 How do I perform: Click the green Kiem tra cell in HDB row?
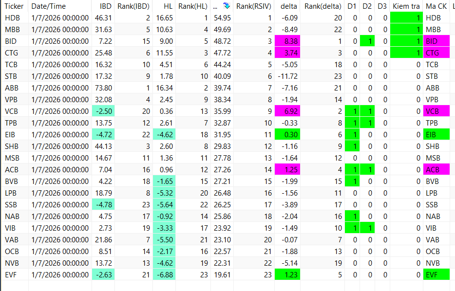[406, 18]
